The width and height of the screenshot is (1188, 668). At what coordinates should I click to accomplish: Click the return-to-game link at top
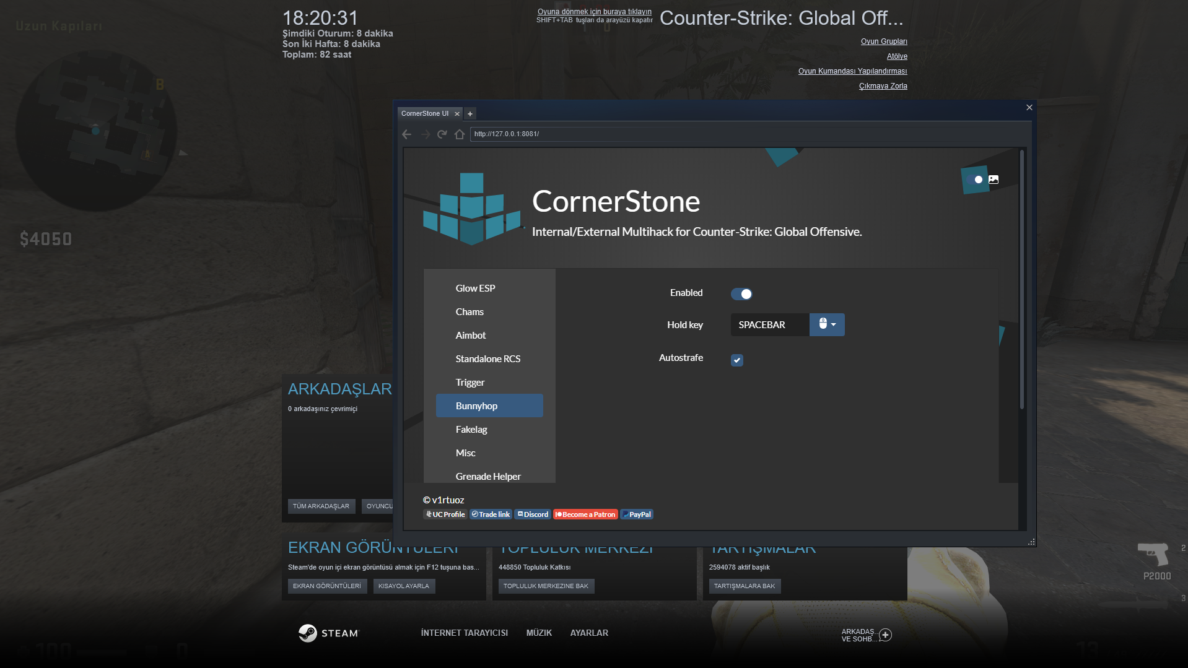pos(595,12)
